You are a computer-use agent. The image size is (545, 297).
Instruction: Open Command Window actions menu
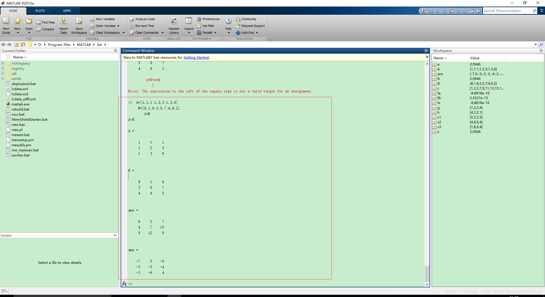[x=426, y=51]
